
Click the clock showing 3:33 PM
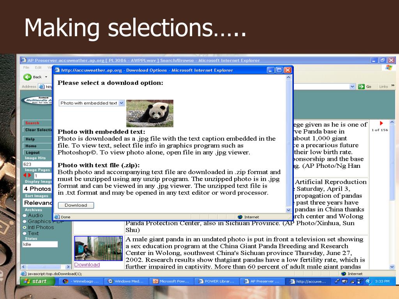coord(382,281)
